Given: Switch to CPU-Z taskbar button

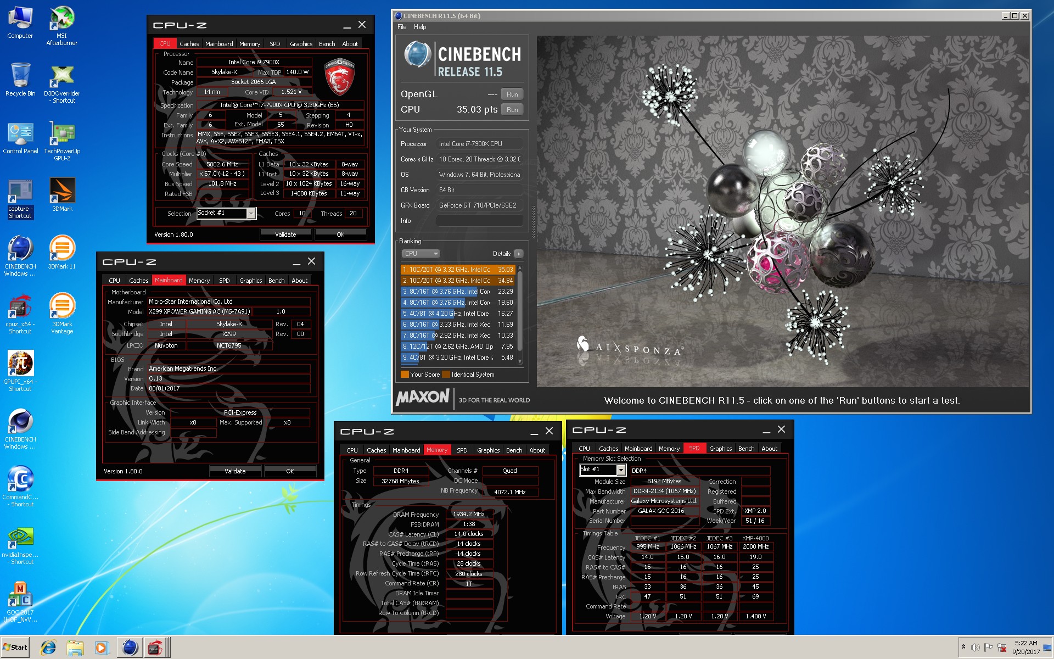Looking at the screenshot, I should [x=156, y=647].
